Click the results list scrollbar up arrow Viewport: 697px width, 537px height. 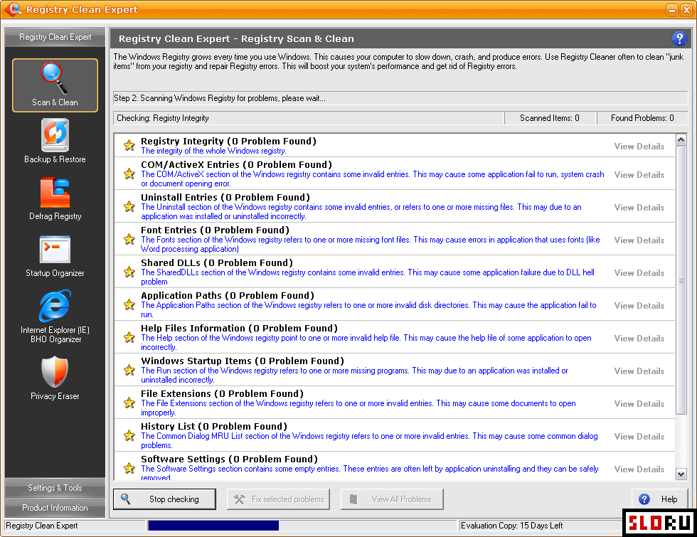[681, 140]
